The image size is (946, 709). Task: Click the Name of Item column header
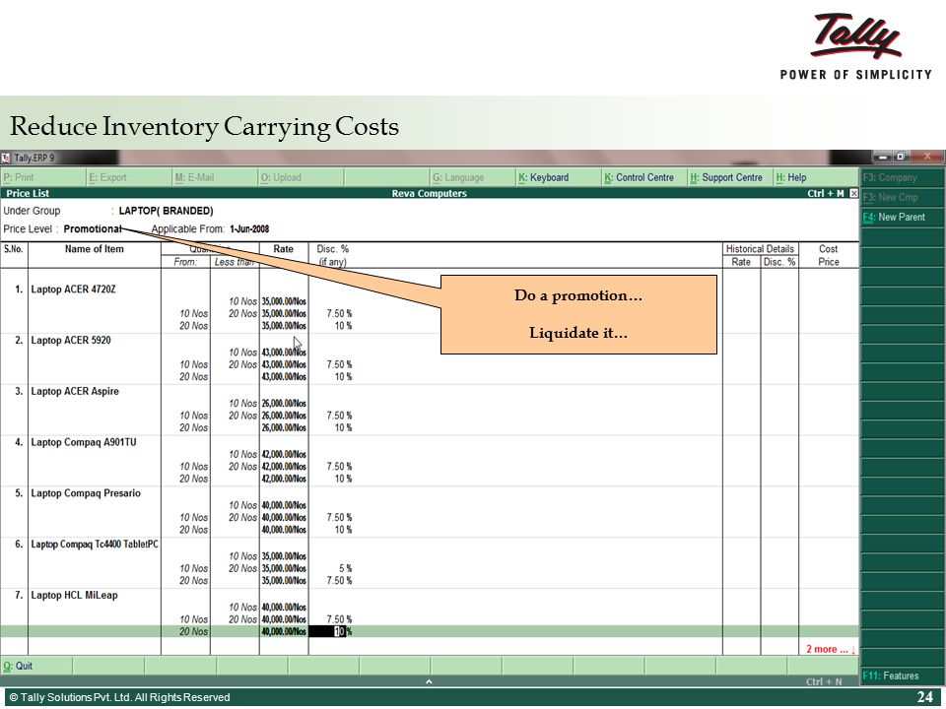95,249
